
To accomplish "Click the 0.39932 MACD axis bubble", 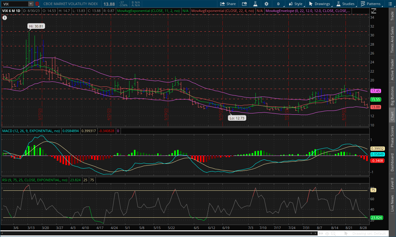I will click(x=377, y=148).
